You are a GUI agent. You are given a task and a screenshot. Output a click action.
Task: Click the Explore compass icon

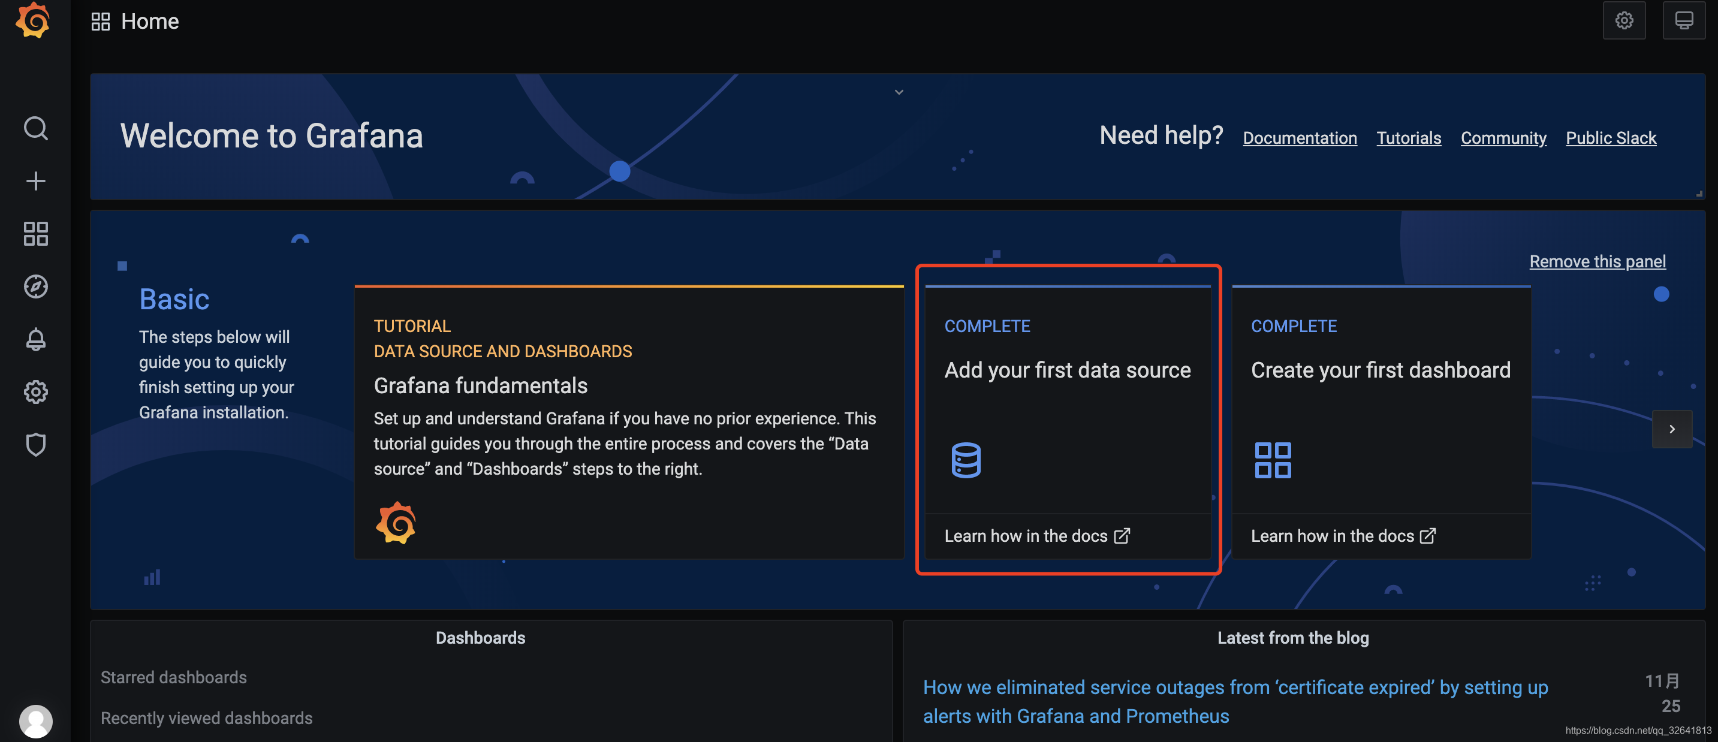point(36,287)
